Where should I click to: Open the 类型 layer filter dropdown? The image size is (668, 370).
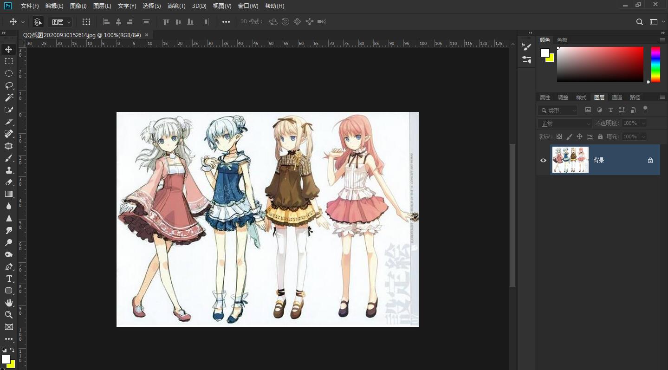click(558, 110)
